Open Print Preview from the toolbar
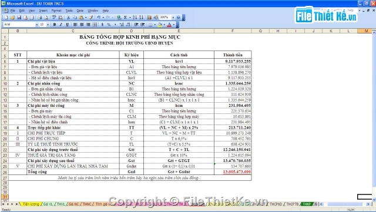Image resolution: width=376 pixels, height=212 pixels. 46,18
